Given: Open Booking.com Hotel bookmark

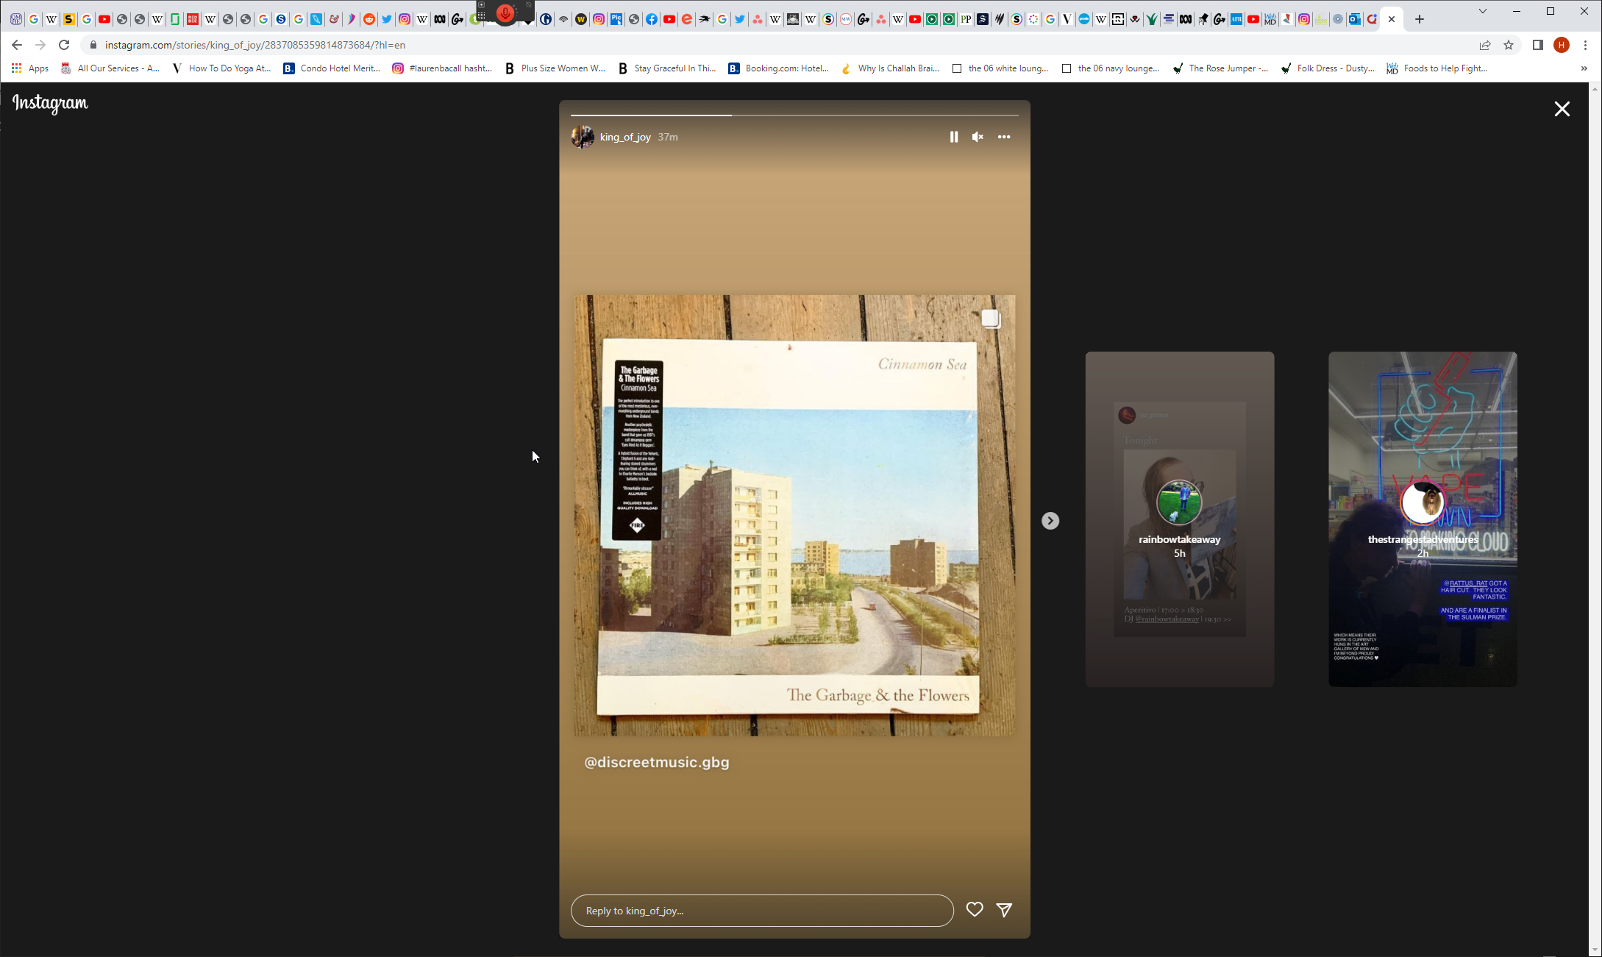Looking at the screenshot, I should click(778, 68).
